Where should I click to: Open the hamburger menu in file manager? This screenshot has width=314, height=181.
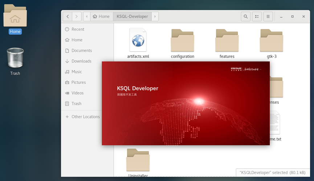tap(268, 16)
